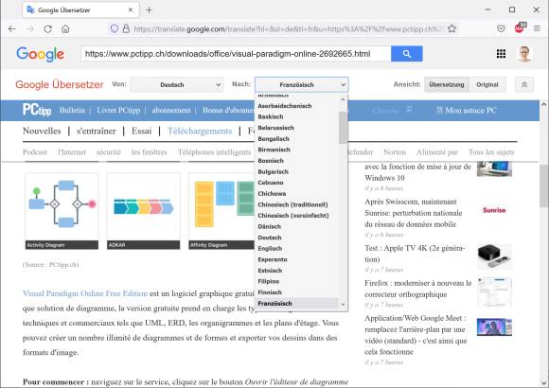Open Visual Paradigm Online Free Edition link
The width and height of the screenshot is (549, 388).
(x=85, y=293)
